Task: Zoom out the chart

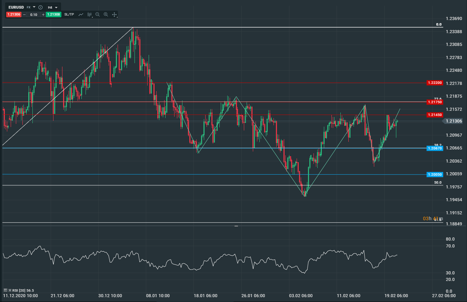Action: point(98,14)
